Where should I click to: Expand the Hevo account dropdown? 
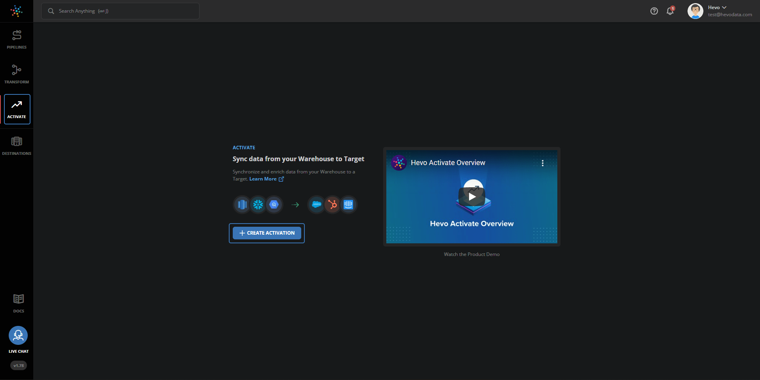point(717,8)
